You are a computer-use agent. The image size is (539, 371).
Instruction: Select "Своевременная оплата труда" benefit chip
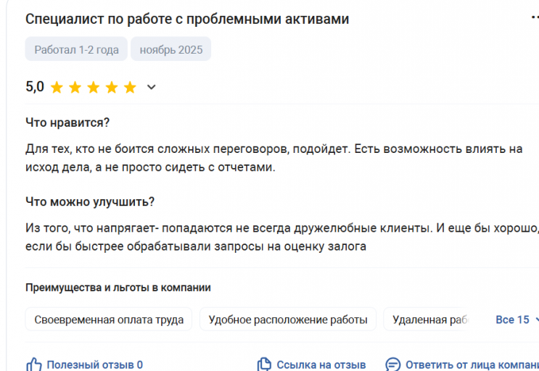point(109,320)
